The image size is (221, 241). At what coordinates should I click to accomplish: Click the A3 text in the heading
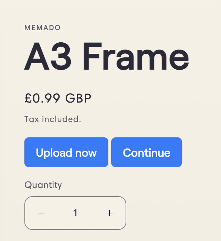[x=48, y=57]
